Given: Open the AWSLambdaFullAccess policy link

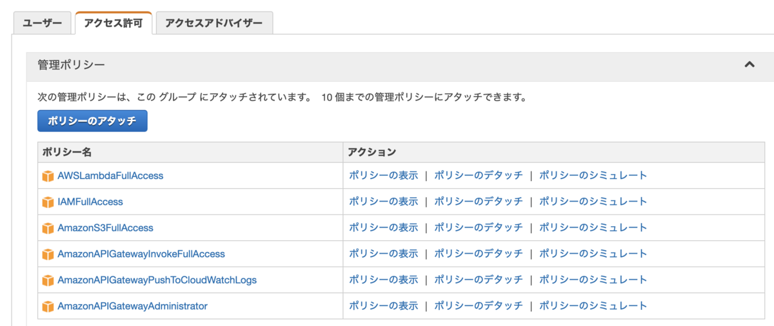Looking at the screenshot, I should (x=110, y=175).
